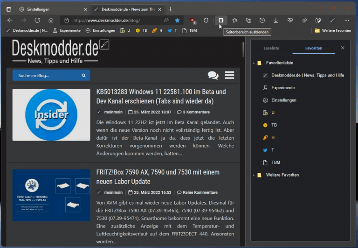This screenshot has height=248, width=358.
Task: Click the favorite star in address bar
Action: (x=177, y=21)
